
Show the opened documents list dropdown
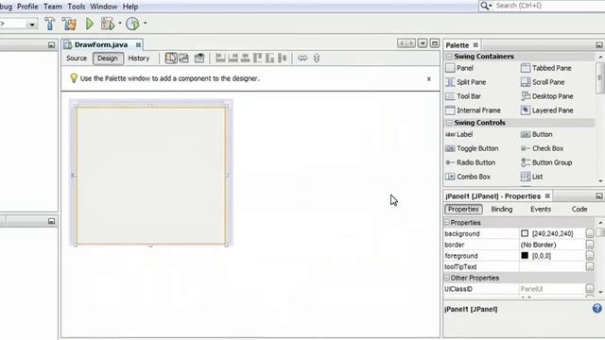click(x=423, y=43)
